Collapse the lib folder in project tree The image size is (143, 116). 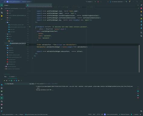tap(6, 23)
